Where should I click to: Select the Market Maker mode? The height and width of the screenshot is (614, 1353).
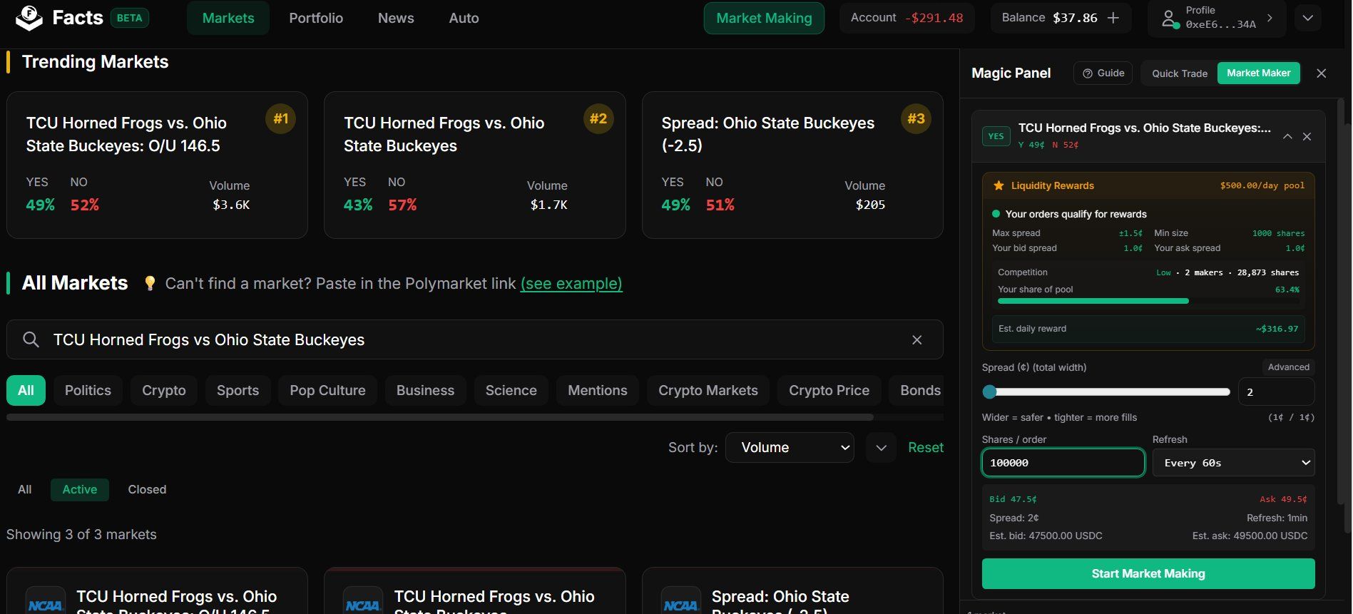pyautogui.click(x=1258, y=73)
